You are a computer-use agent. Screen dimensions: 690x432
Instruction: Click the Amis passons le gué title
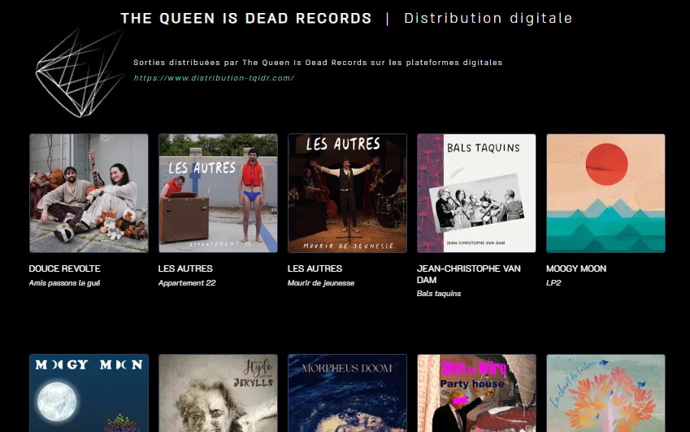(x=65, y=283)
